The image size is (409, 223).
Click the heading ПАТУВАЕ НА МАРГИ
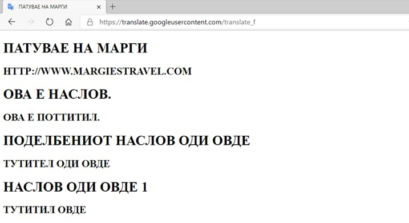(x=75, y=48)
